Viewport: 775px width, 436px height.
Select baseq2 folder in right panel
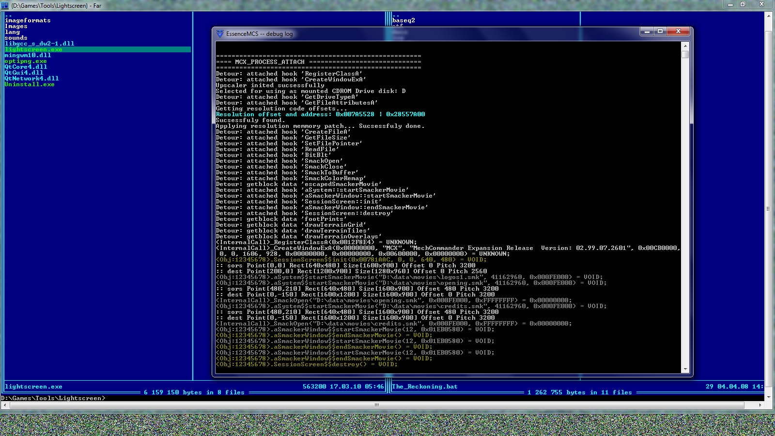point(403,20)
